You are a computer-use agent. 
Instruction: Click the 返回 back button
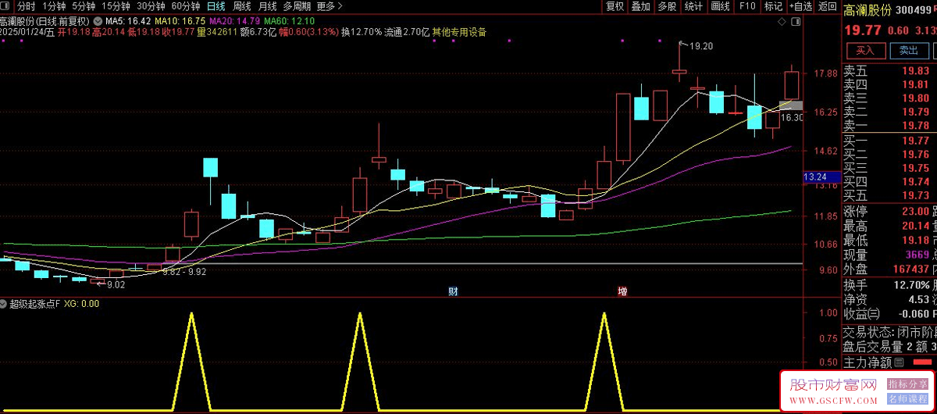(x=827, y=6)
